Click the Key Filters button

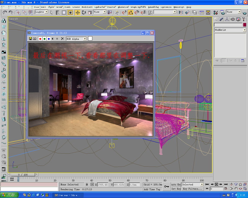pos(192,189)
